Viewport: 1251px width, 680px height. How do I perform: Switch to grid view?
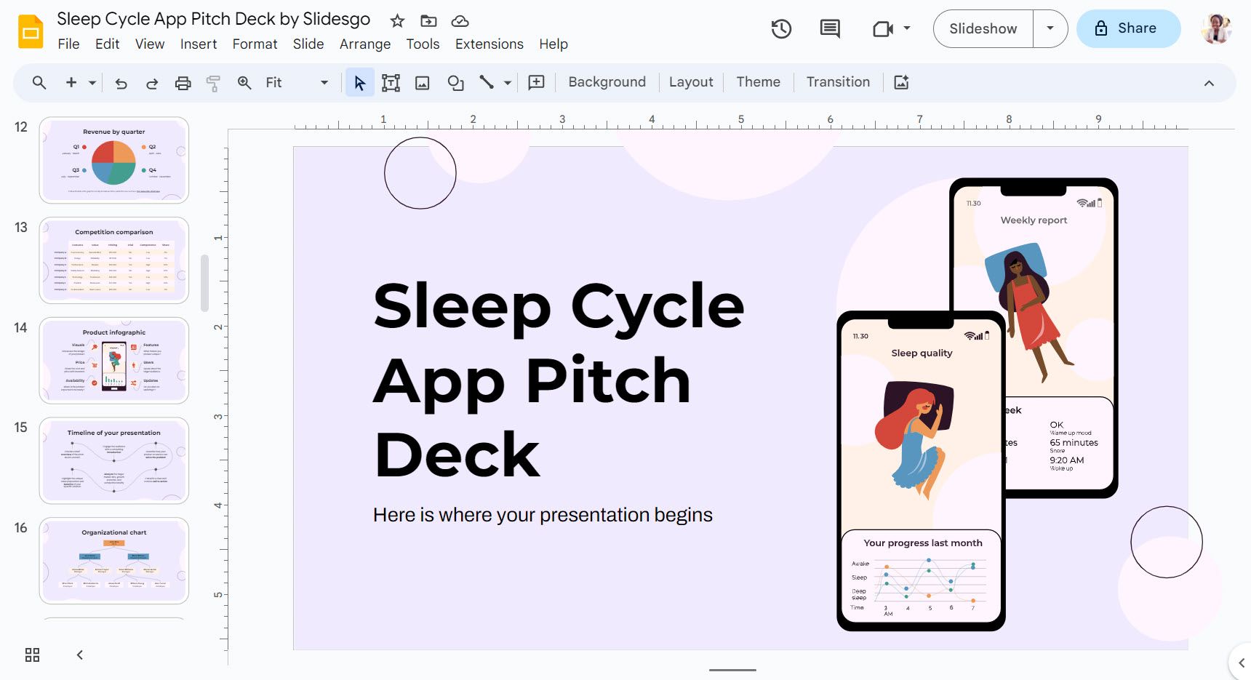32,655
